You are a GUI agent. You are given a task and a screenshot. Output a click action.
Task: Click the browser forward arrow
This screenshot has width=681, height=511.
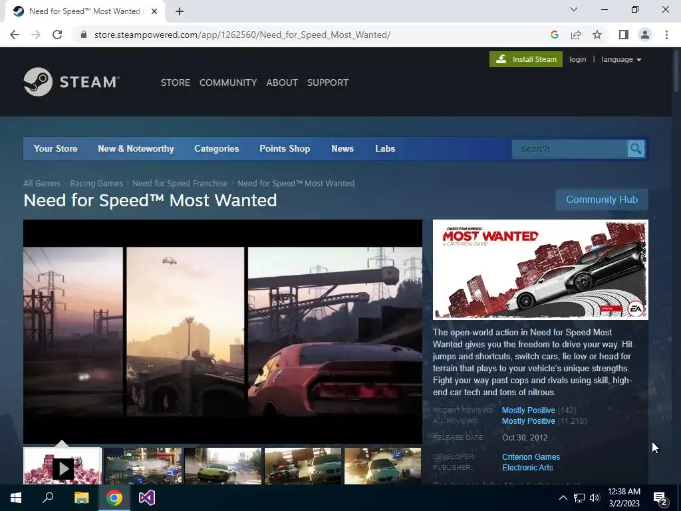coord(36,35)
